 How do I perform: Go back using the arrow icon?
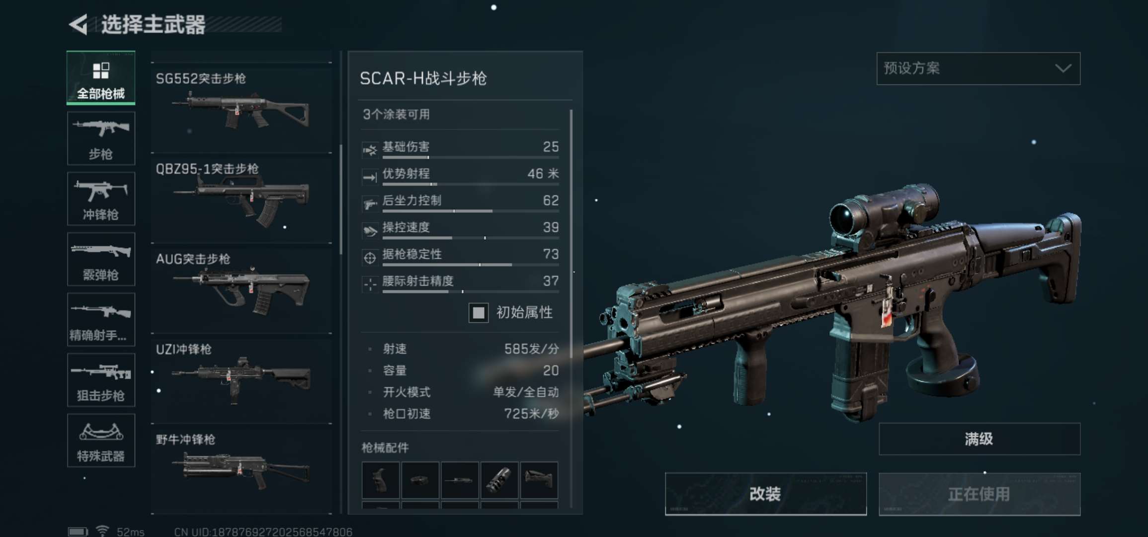[79, 24]
